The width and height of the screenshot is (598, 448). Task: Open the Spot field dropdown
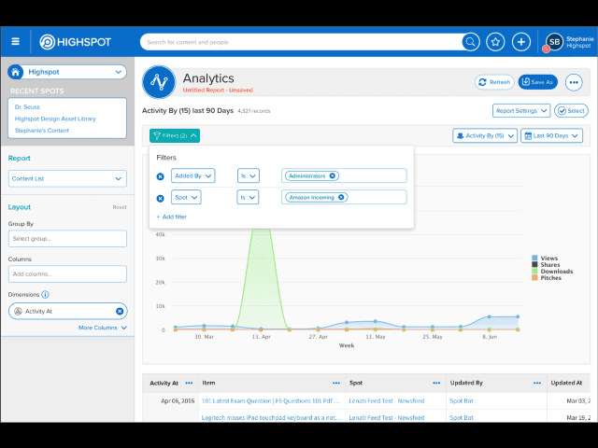point(186,197)
